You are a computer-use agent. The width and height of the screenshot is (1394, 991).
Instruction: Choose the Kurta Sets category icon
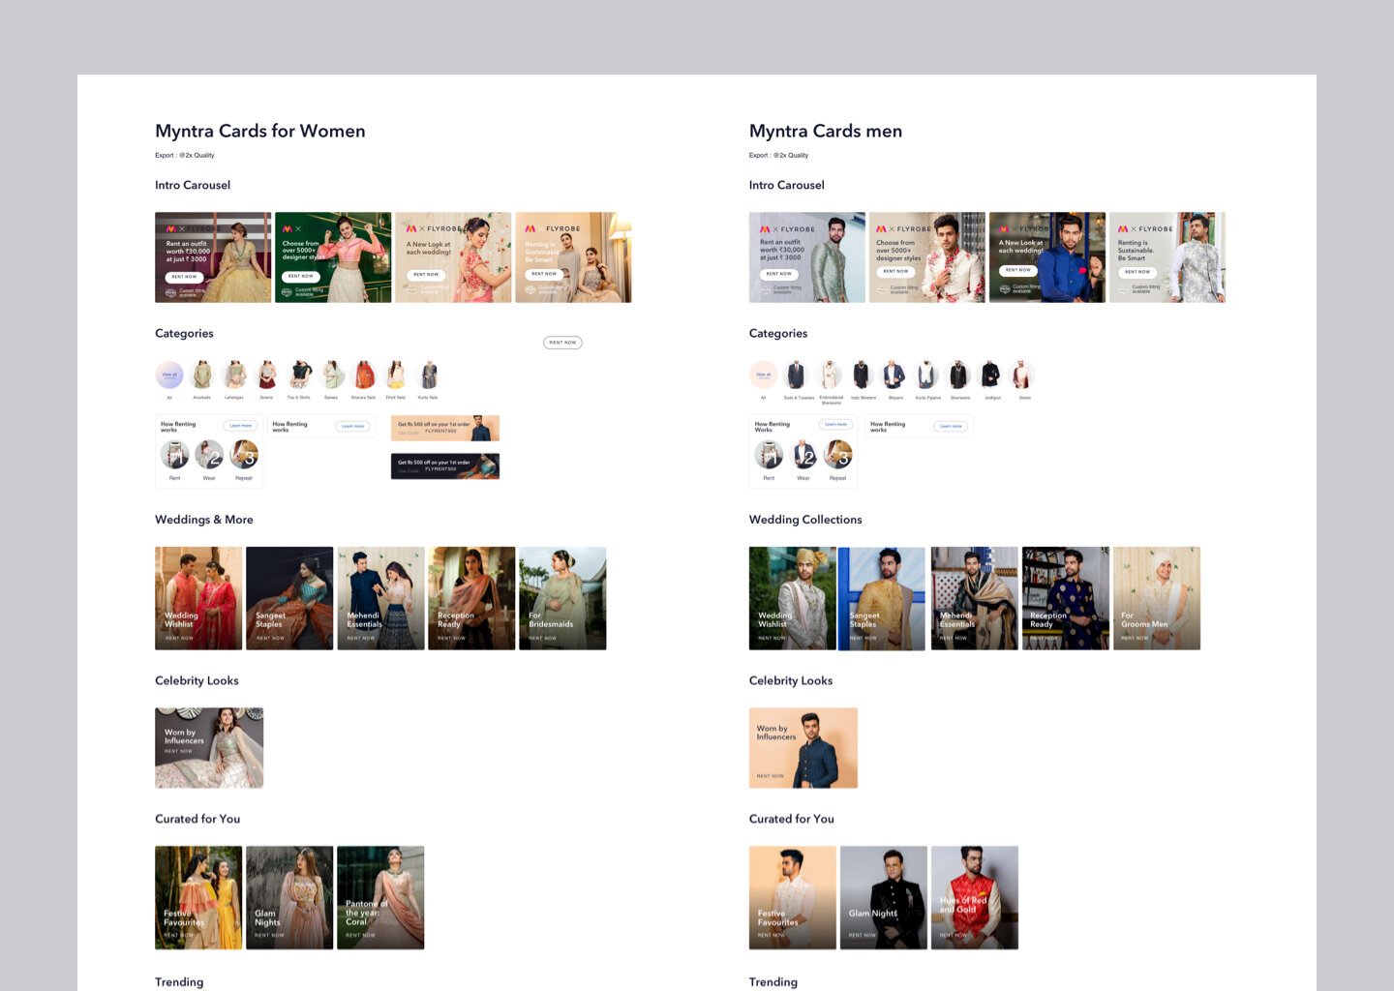pyautogui.click(x=428, y=375)
